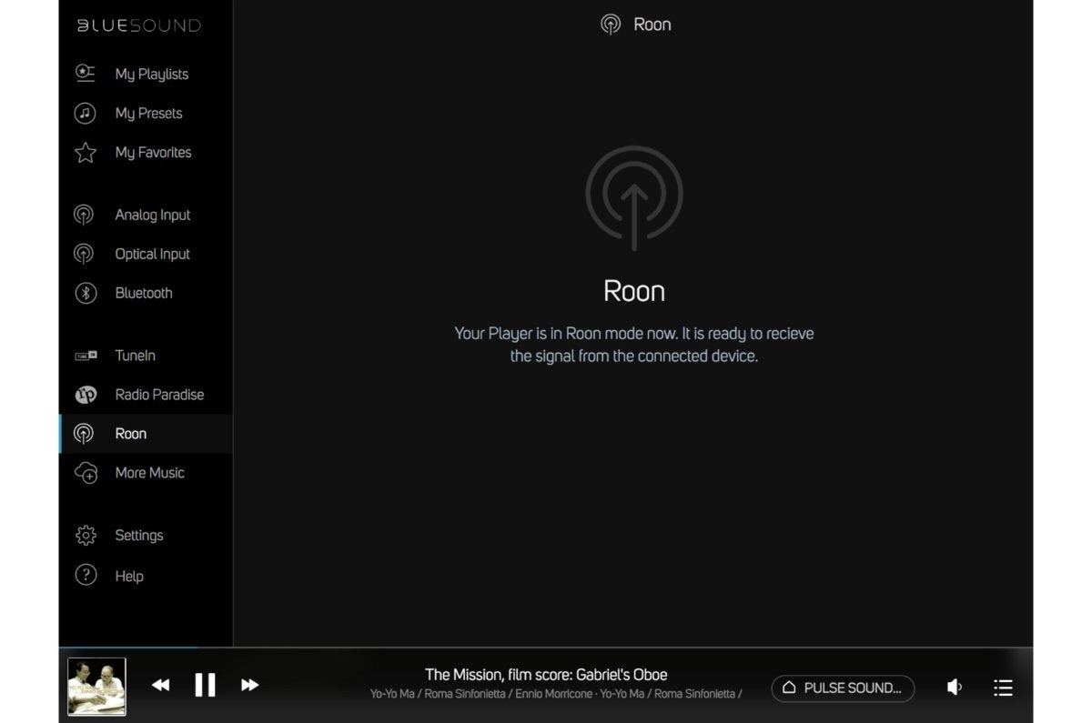The height and width of the screenshot is (723, 1092).
Task: Click the More Music cloud icon
Action: (x=86, y=473)
